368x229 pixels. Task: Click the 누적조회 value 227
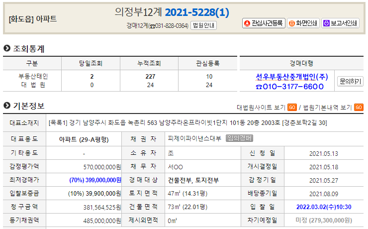[150, 77]
